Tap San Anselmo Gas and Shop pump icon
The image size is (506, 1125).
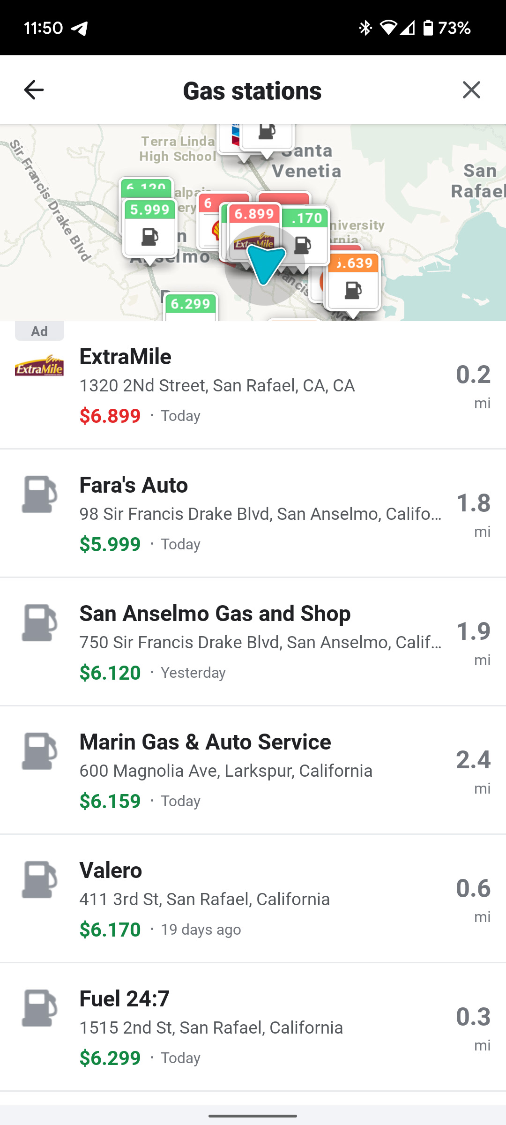[x=39, y=622]
